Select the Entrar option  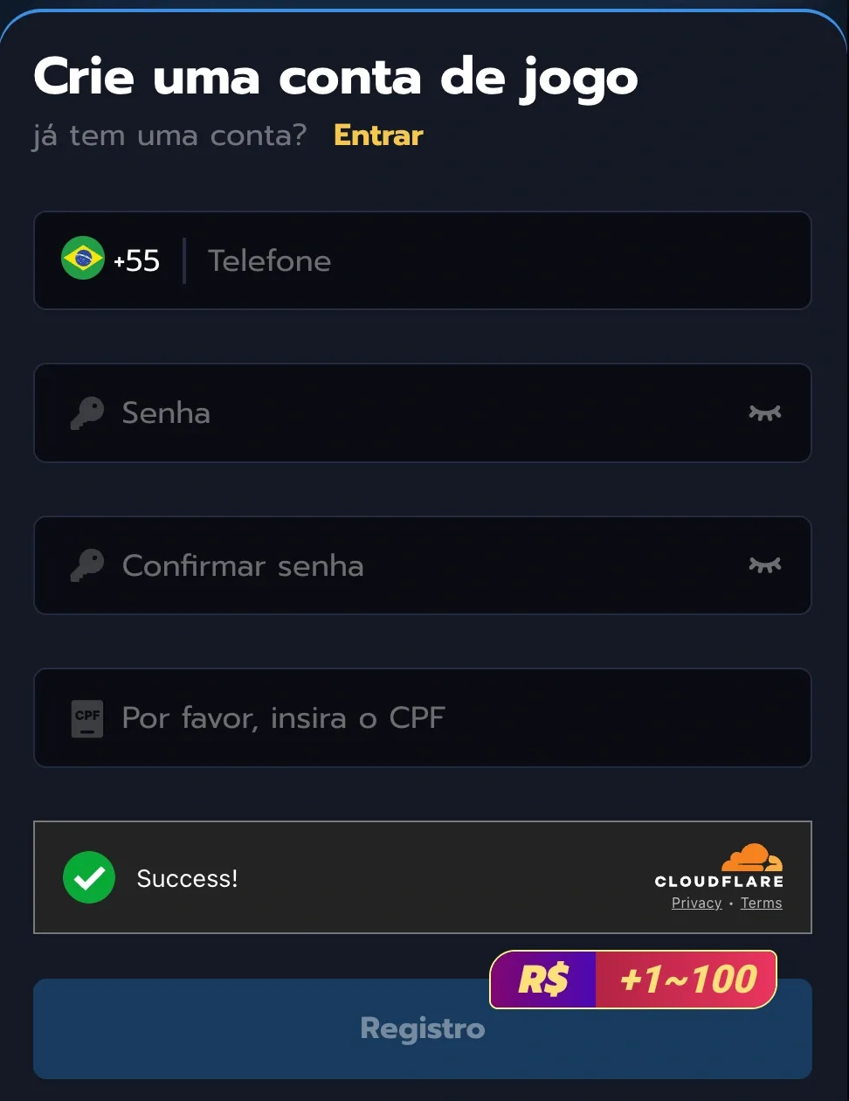click(377, 135)
